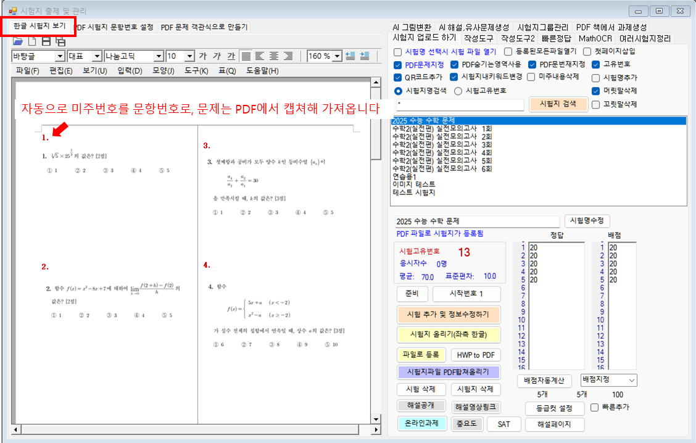
Task: Uncheck 고유번호 checkbox
Action: click(595, 65)
